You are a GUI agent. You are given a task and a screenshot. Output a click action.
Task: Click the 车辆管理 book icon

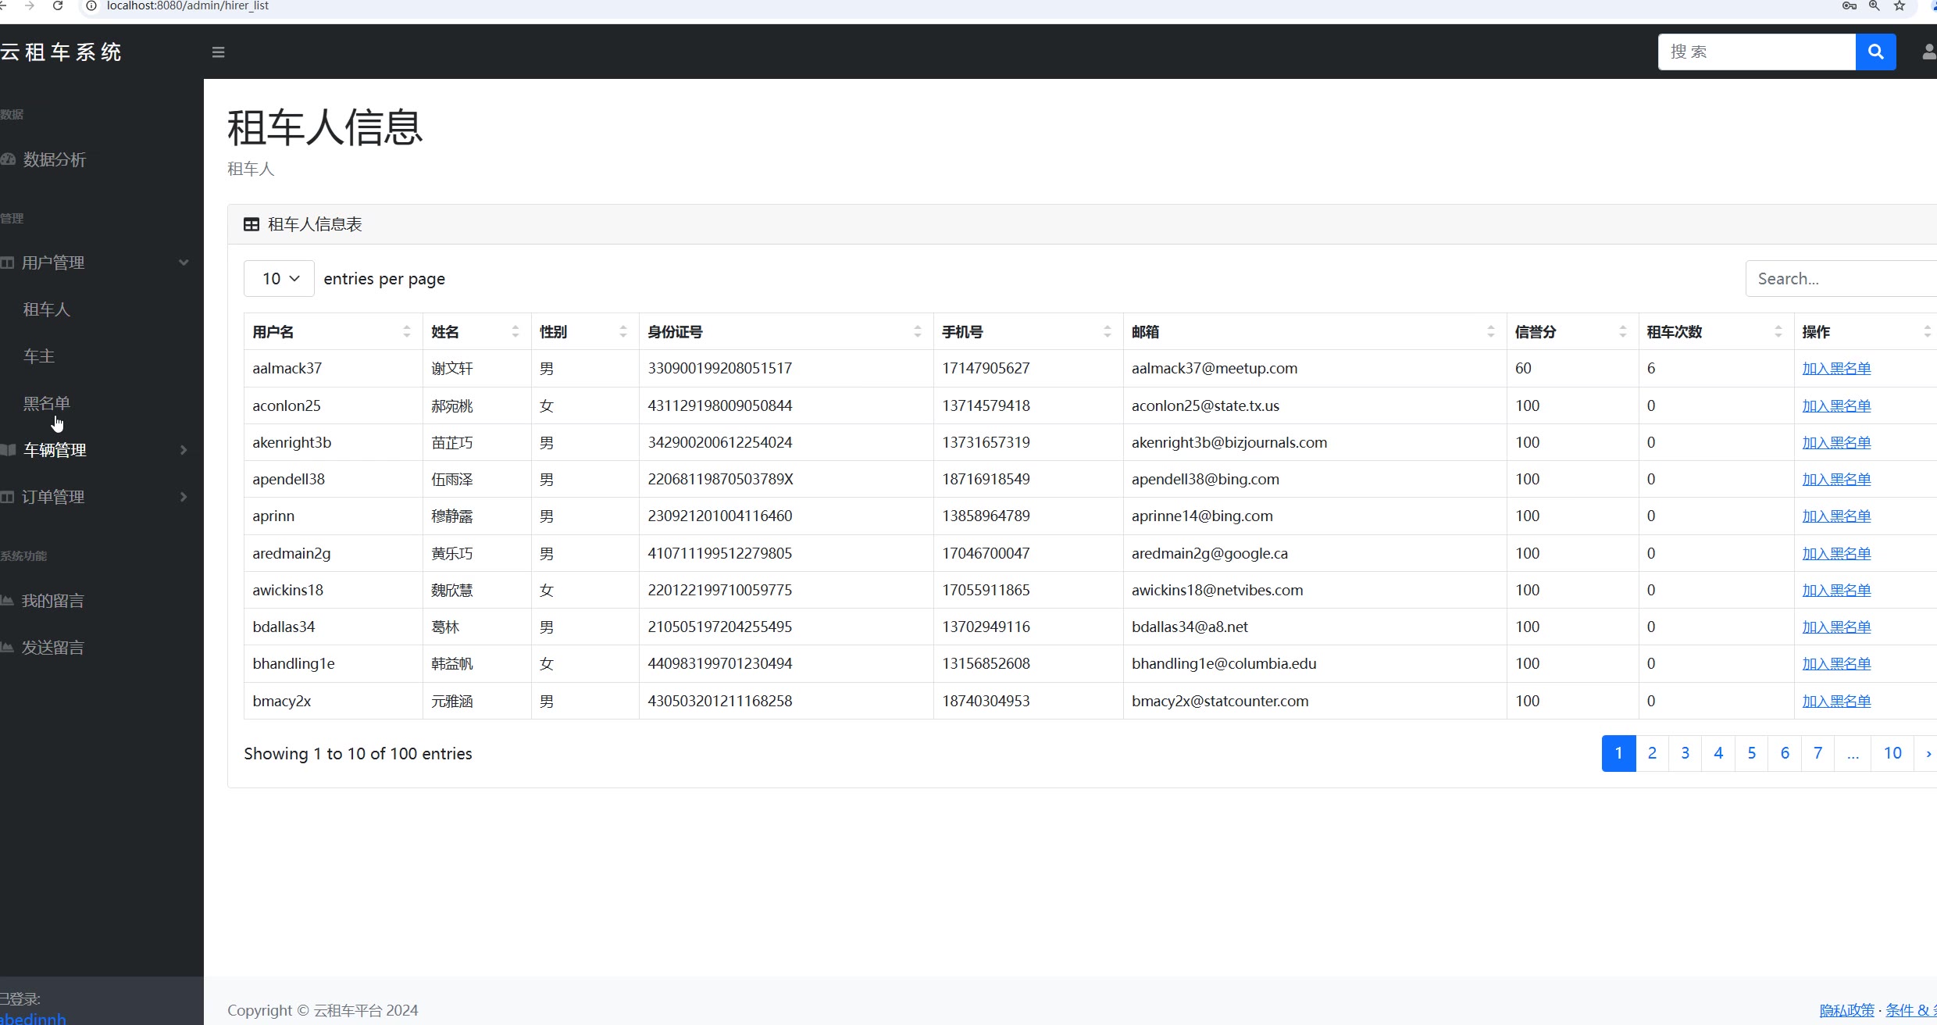(x=8, y=450)
